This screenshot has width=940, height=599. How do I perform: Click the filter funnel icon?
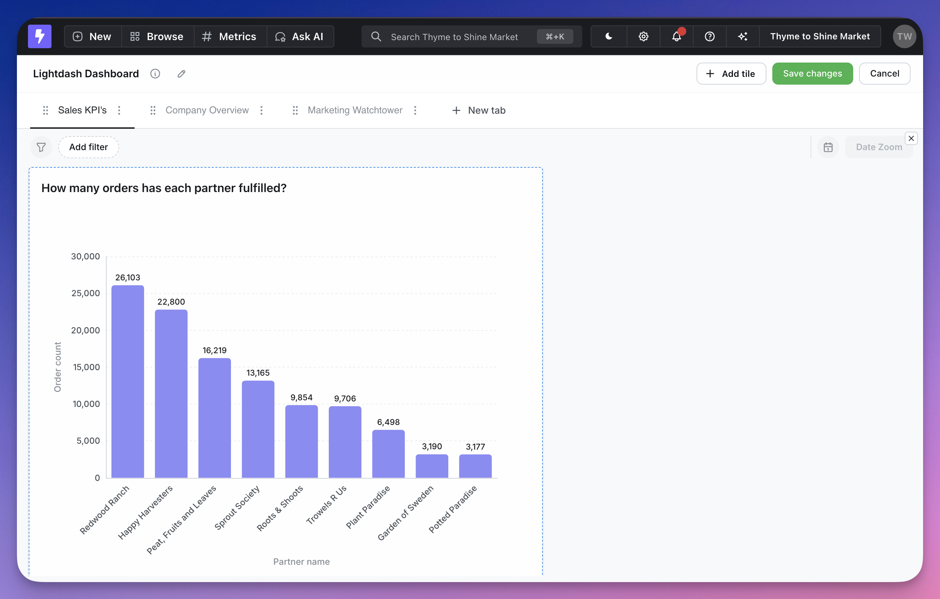[x=41, y=147]
